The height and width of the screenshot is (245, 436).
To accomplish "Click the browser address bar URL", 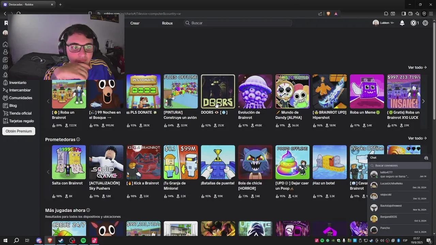I will [142, 14].
